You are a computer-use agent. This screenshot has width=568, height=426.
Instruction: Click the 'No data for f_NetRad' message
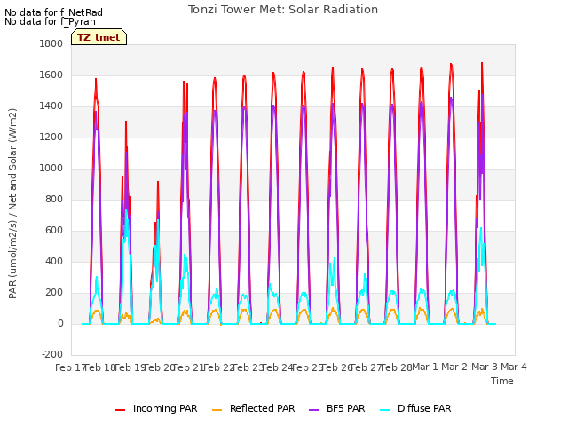[53, 12]
